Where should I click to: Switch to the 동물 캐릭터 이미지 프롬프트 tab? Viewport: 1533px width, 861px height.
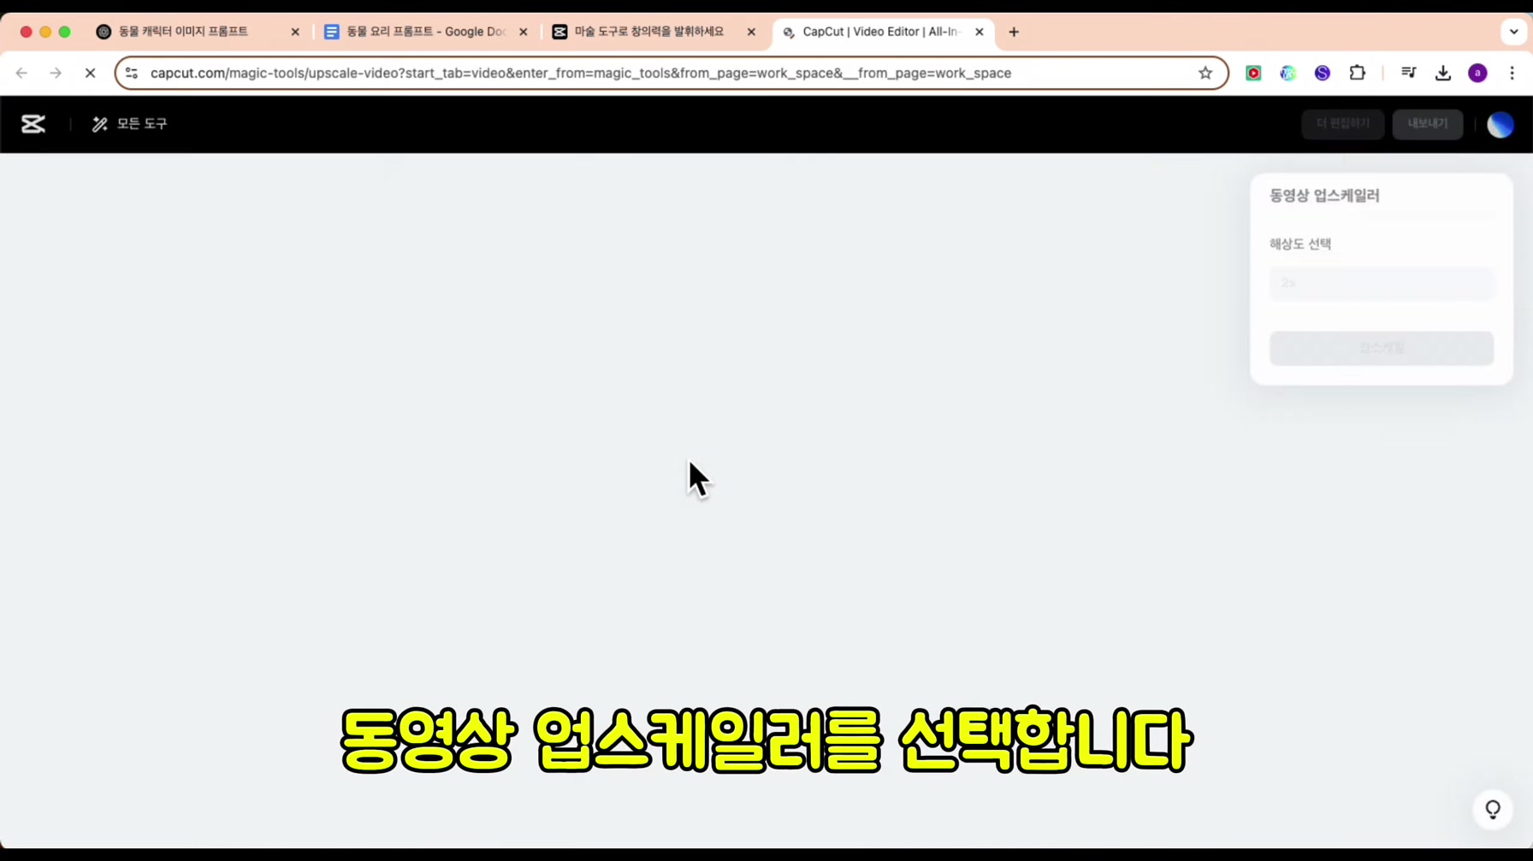(x=183, y=32)
